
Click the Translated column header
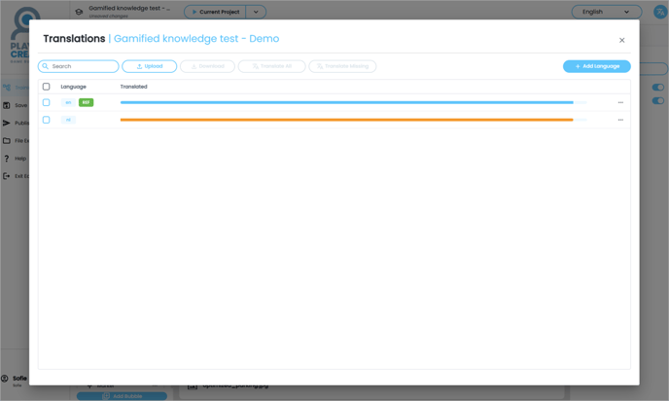(133, 87)
